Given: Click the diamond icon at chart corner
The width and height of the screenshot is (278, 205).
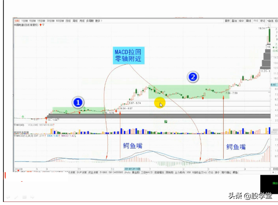Looking at the screenshot, I should coord(266,25).
